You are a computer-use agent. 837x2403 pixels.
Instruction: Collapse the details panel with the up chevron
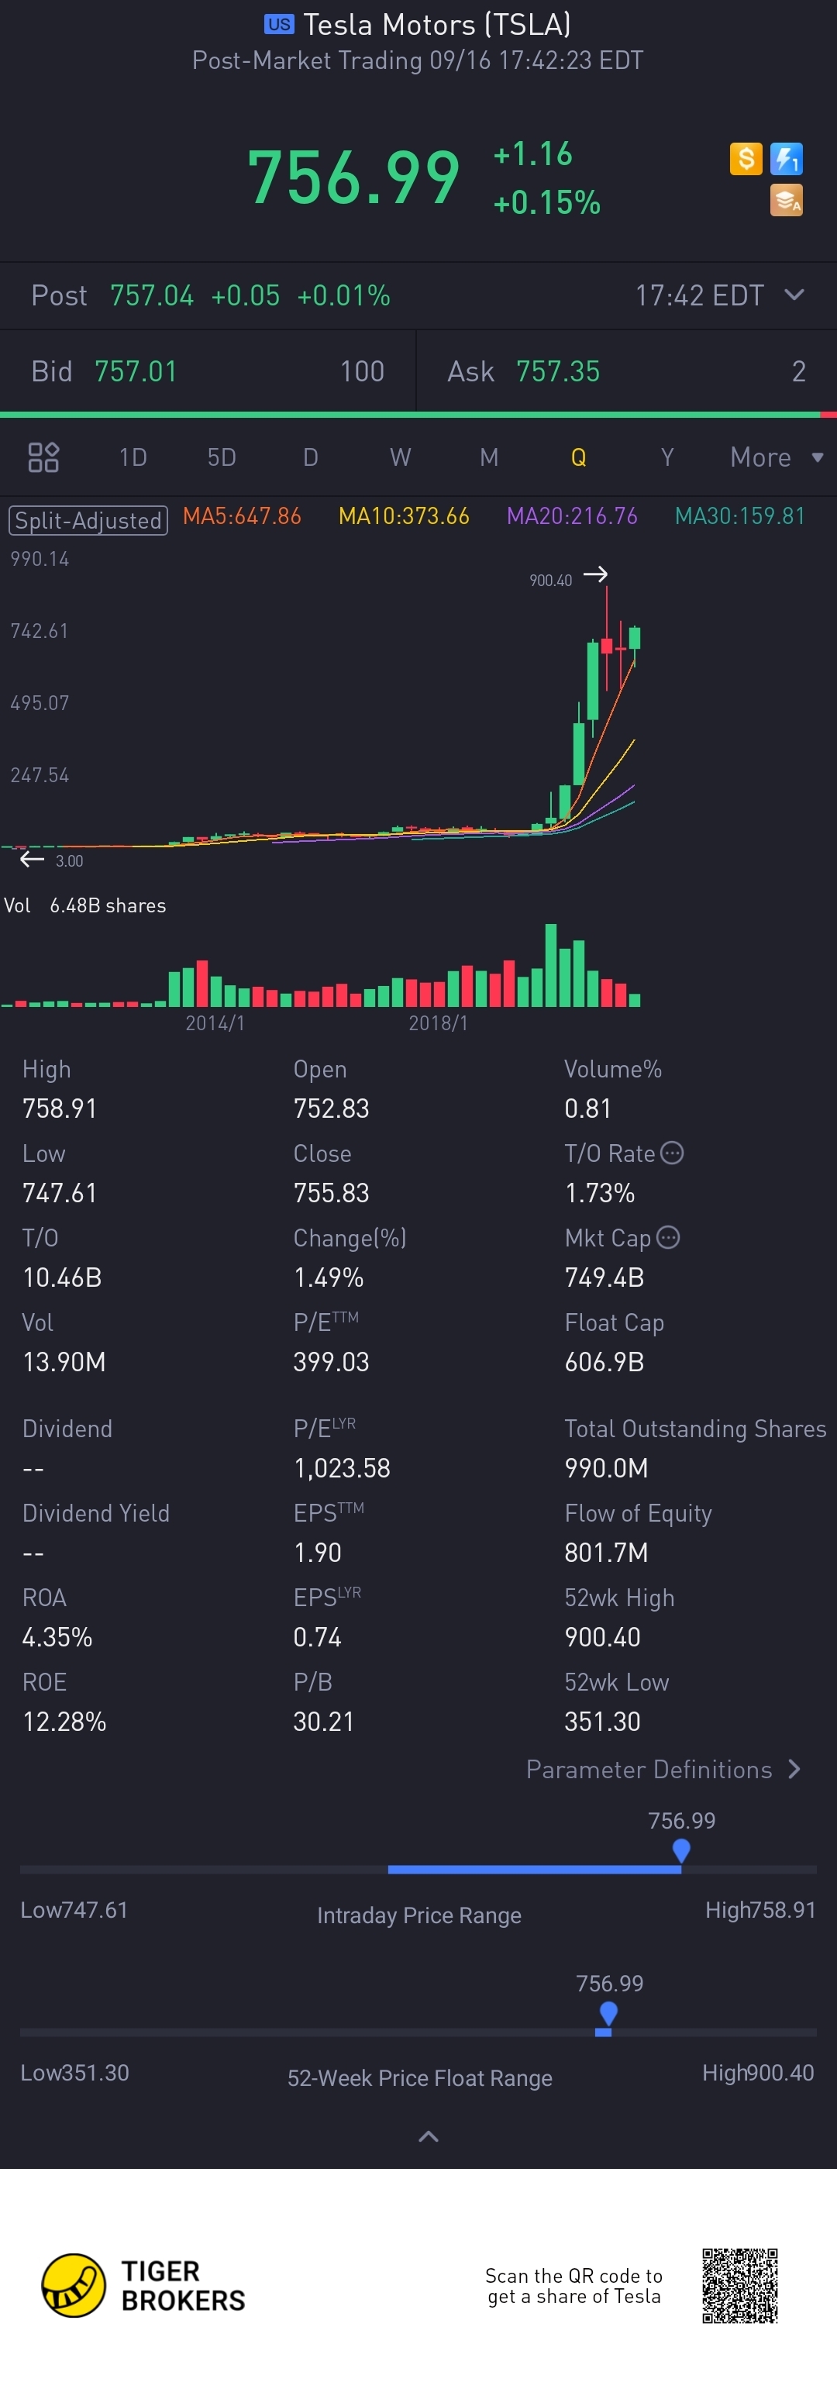pos(429,2136)
